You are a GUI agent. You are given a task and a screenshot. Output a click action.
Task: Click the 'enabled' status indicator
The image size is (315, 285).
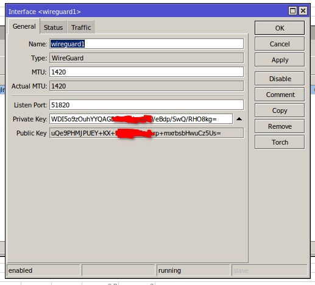pos(43,270)
